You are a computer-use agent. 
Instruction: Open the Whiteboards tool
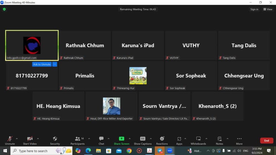(x=198, y=139)
